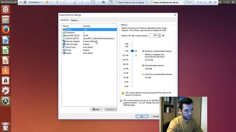This screenshot has height=132, width=236.
Task: Open Ubuntu Software Center launcher icon
Action: point(6,71)
